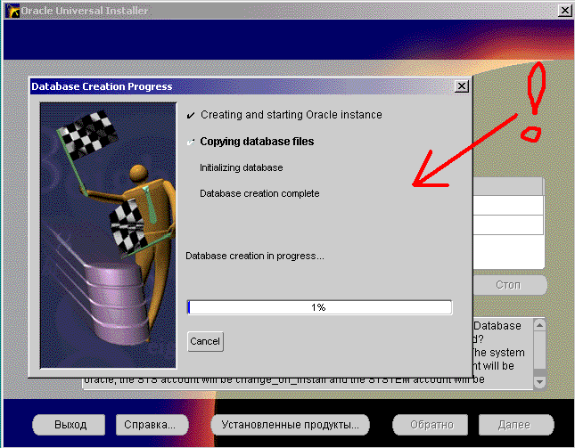Cancel the database creation

pyautogui.click(x=205, y=341)
